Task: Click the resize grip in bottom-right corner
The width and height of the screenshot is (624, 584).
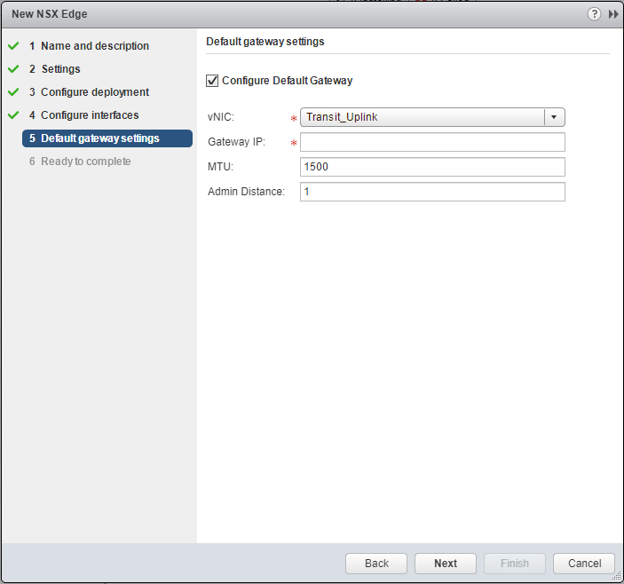Action: pos(617,577)
